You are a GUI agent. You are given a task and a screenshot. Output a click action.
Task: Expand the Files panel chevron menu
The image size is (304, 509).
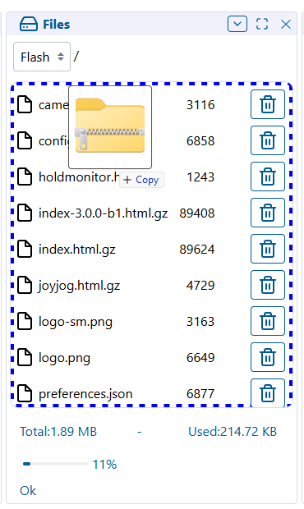[237, 24]
